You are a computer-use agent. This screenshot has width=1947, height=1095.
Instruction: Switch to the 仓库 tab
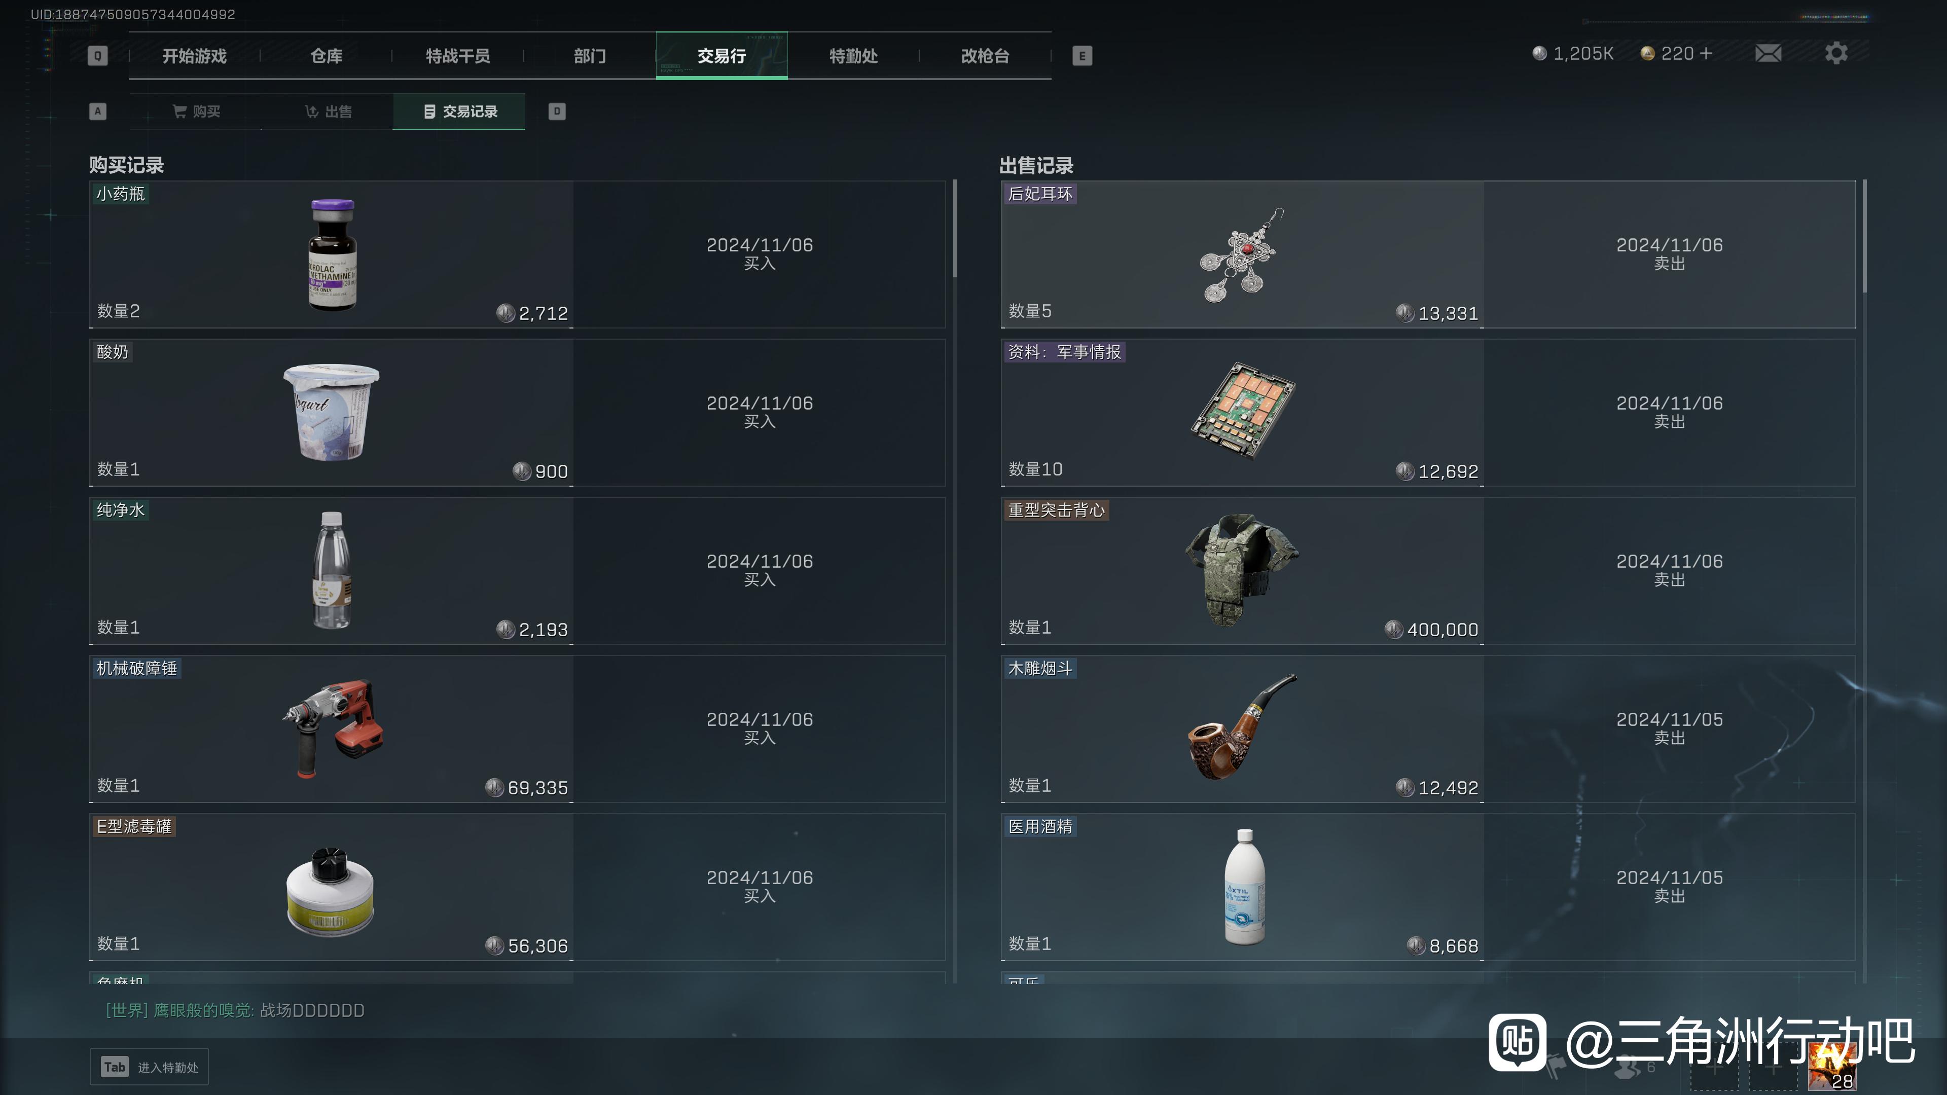327,56
